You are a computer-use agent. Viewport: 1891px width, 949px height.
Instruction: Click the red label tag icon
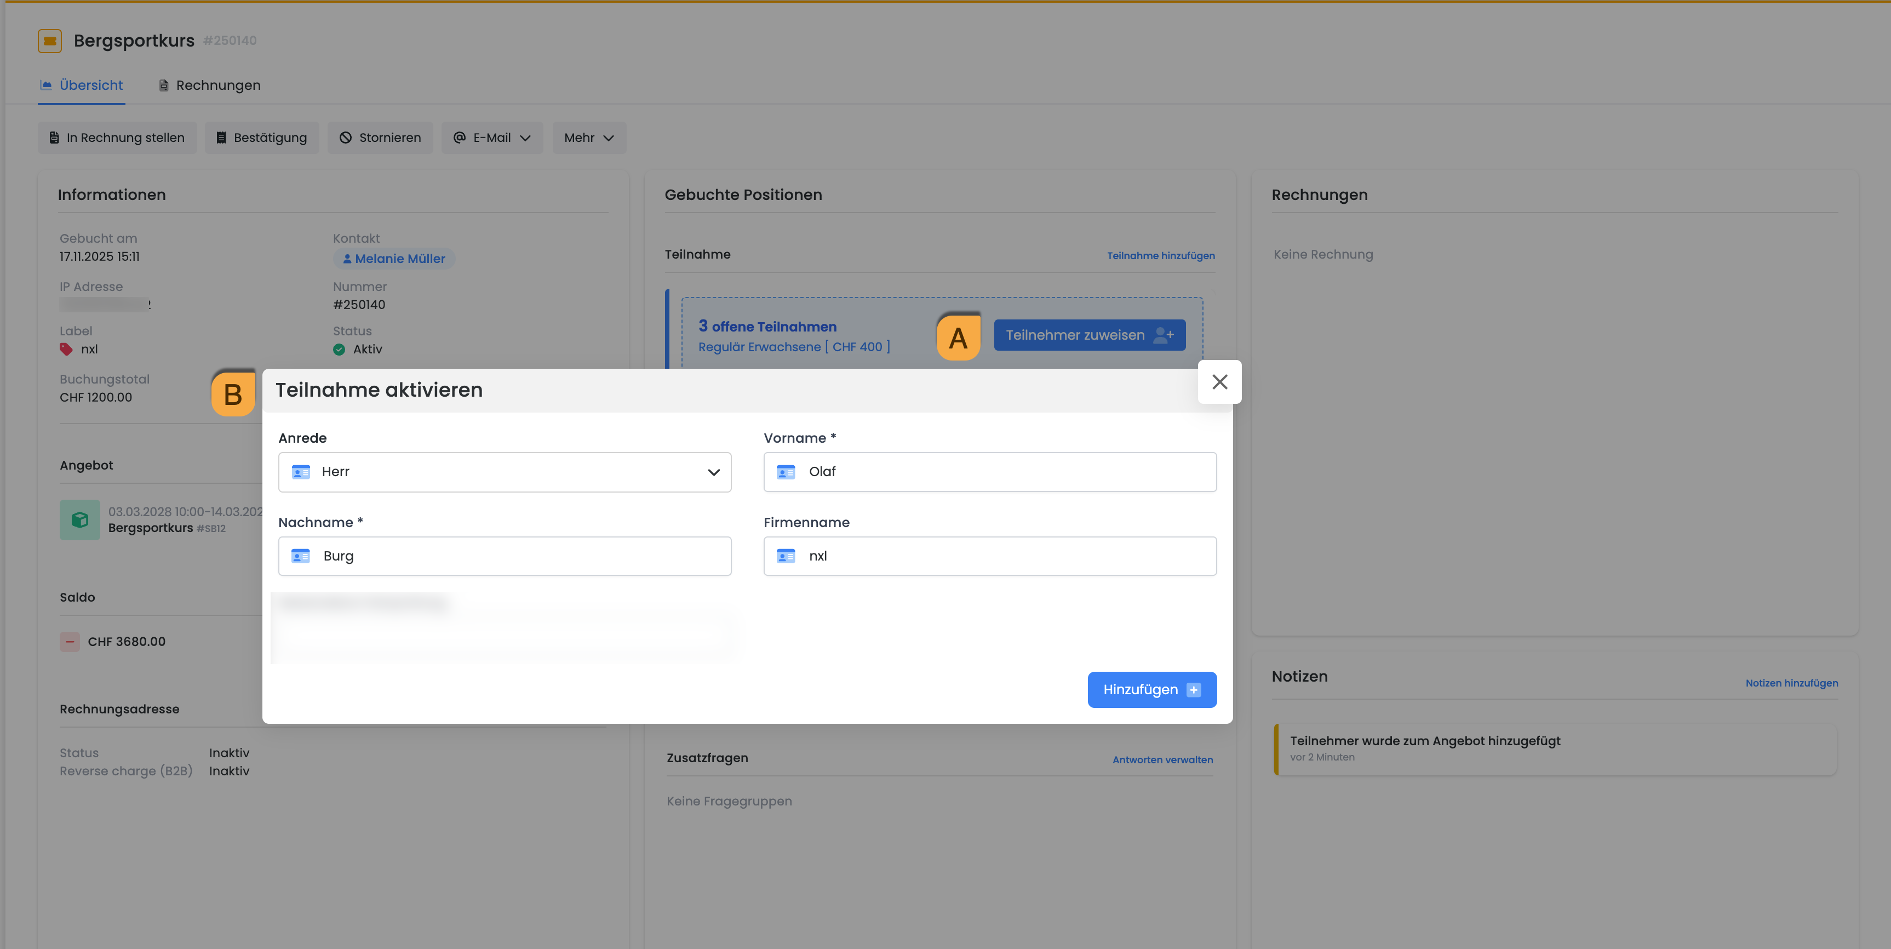click(x=66, y=349)
